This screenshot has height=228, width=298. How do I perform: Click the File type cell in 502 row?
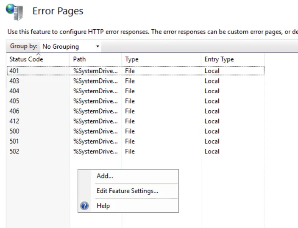(130, 151)
